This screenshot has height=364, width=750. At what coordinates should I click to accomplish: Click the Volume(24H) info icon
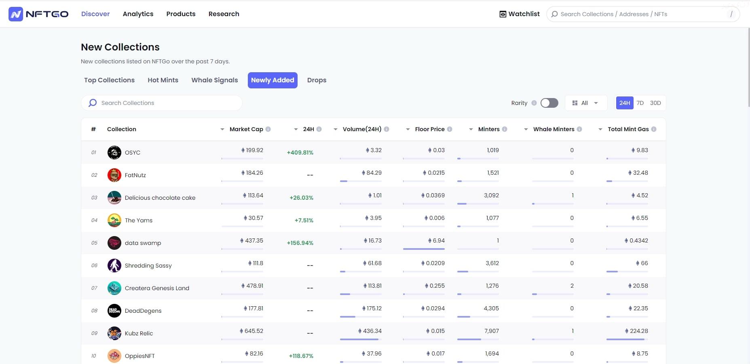click(x=387, y=129)
